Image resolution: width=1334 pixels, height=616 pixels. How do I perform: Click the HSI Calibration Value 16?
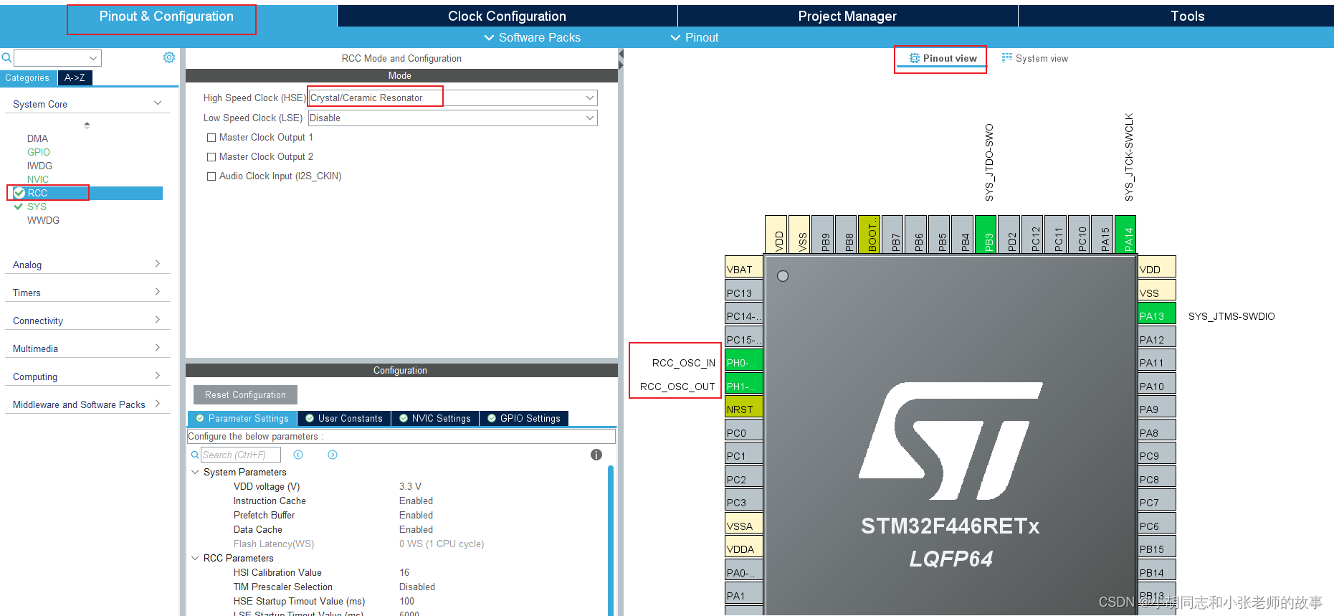click(x=404, y=572)
